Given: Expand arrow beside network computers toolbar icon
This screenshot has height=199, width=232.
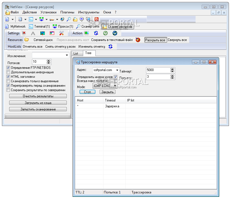Looking at the screenshot, I should click(46, 19).
